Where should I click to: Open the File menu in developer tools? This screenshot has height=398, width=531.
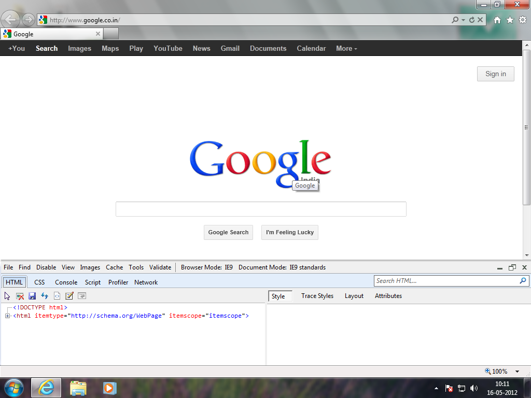(x=8, y=267)
